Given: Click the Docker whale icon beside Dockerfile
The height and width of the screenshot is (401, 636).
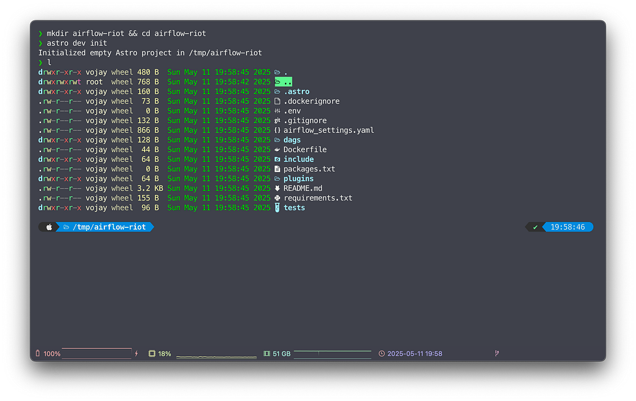Looking at the screenshot, I should (x=278, y=150).
